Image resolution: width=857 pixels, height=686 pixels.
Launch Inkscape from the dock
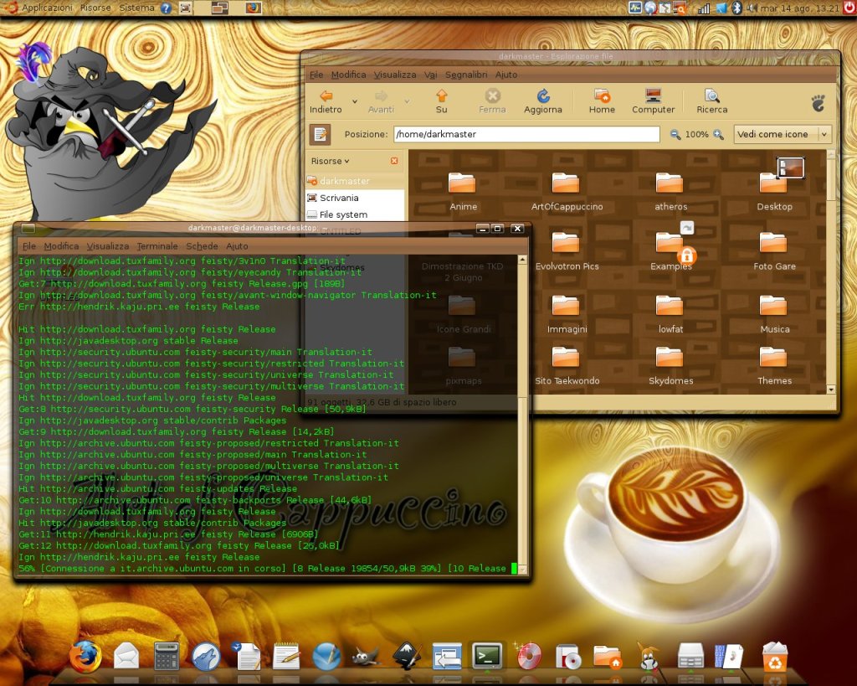coord(407,655)
